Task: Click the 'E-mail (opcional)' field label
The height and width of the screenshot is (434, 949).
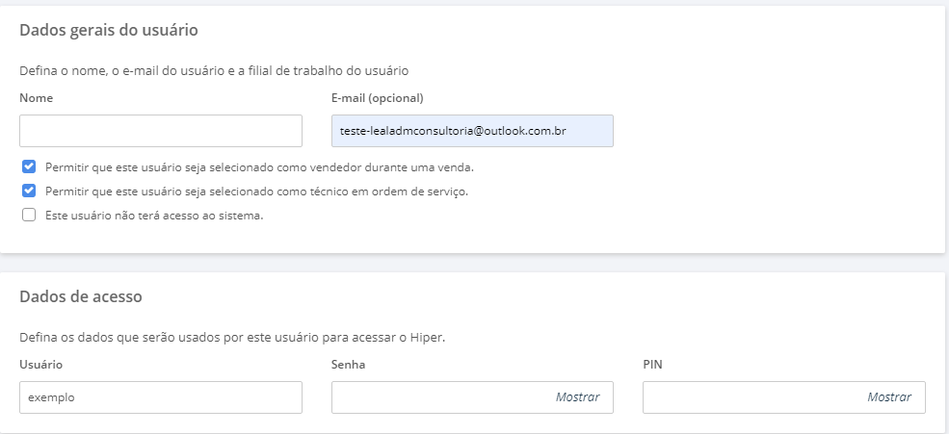Action: click(x=378, y=98)
